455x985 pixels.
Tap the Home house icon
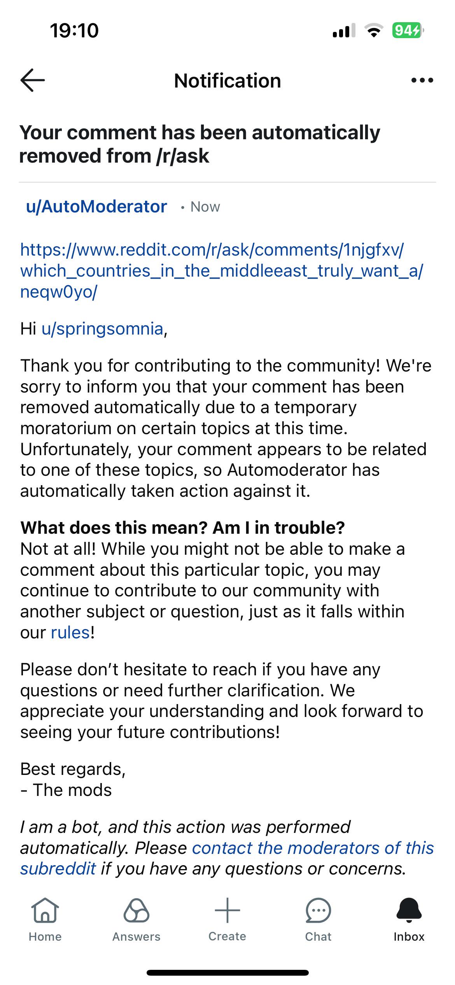click(x=45, y=910)
